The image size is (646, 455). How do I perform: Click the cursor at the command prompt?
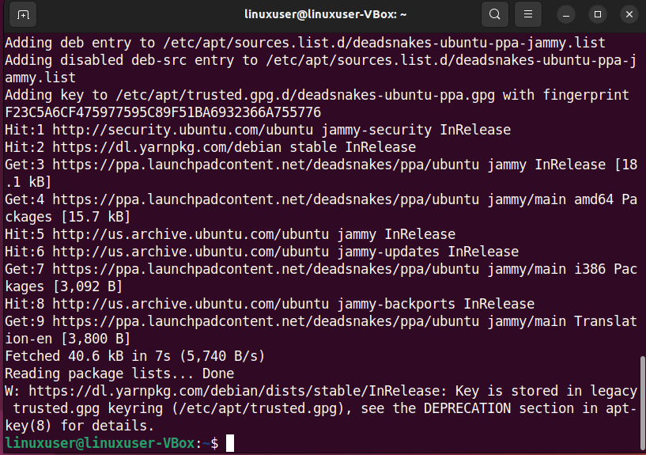click(230, 443)
